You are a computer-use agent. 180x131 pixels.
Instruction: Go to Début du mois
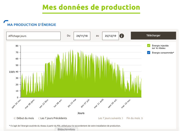pyautogui.click(x=26, y=118)
